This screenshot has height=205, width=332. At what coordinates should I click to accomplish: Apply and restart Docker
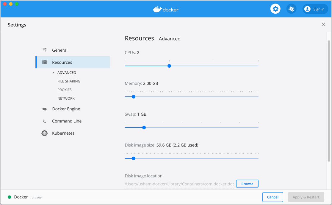point(306,197)
